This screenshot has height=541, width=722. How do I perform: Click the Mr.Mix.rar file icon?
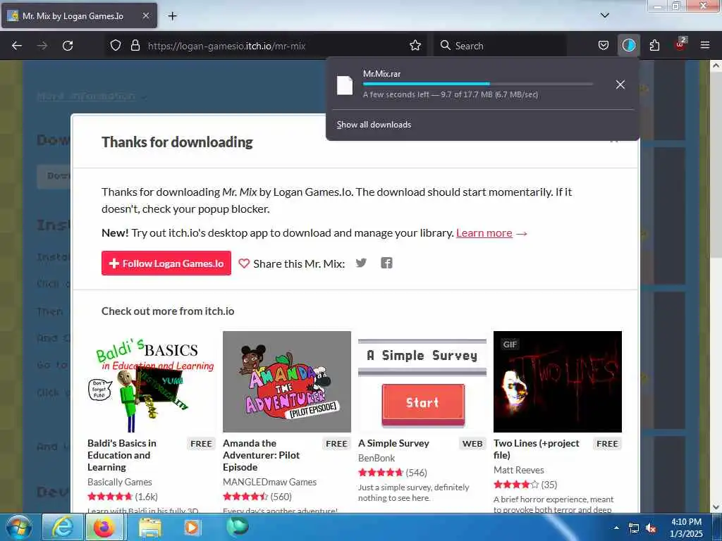point(344,85)
